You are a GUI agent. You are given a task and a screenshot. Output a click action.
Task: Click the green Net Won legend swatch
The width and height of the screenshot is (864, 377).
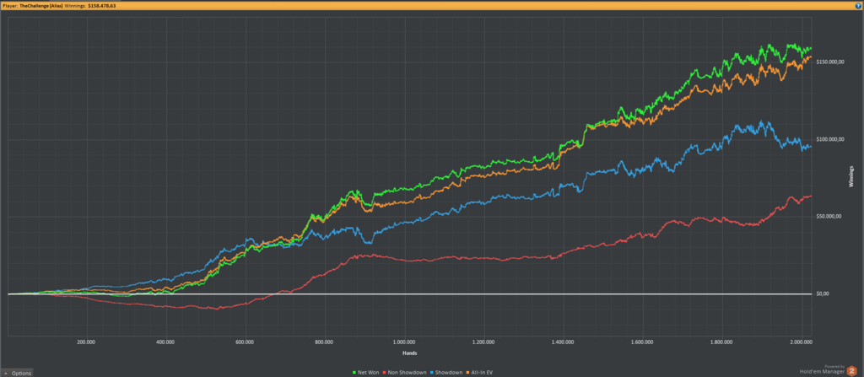[x=354, y=373]
